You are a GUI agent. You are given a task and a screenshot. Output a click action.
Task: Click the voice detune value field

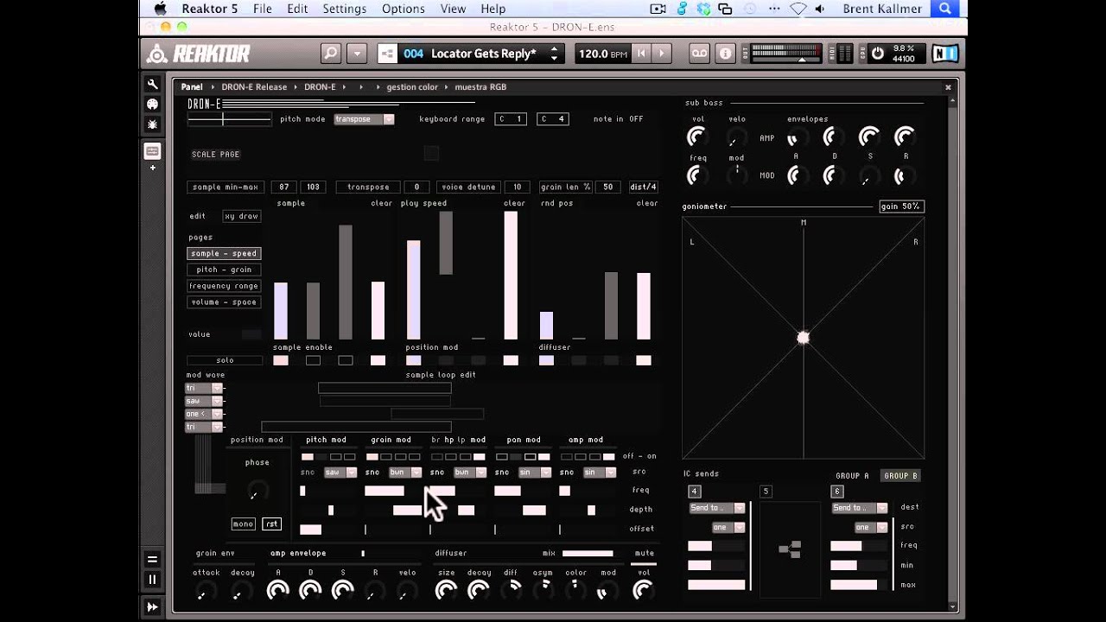pos(518,187)
